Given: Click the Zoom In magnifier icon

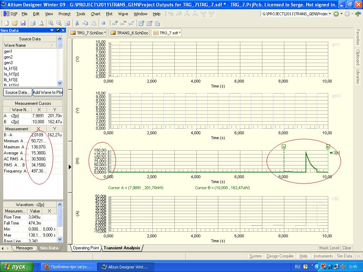Looking at the screenshot, I should coord(51,23).
